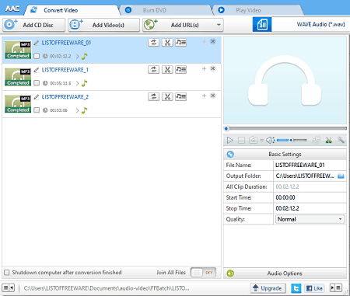Open audio tag editor for LISTOFFREEWARE_01
This screenshot has width=350, height=296.
[x=180, y=42]
